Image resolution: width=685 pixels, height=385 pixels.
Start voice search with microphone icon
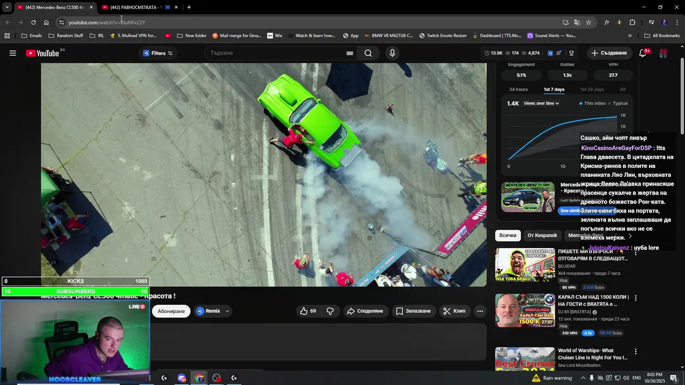(392, 53)
